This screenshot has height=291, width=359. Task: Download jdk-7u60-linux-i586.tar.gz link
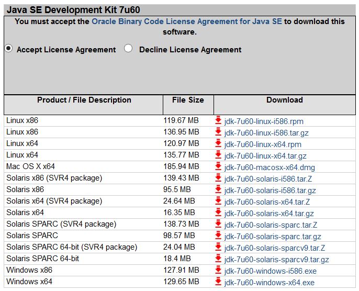[x=266, y=133]
